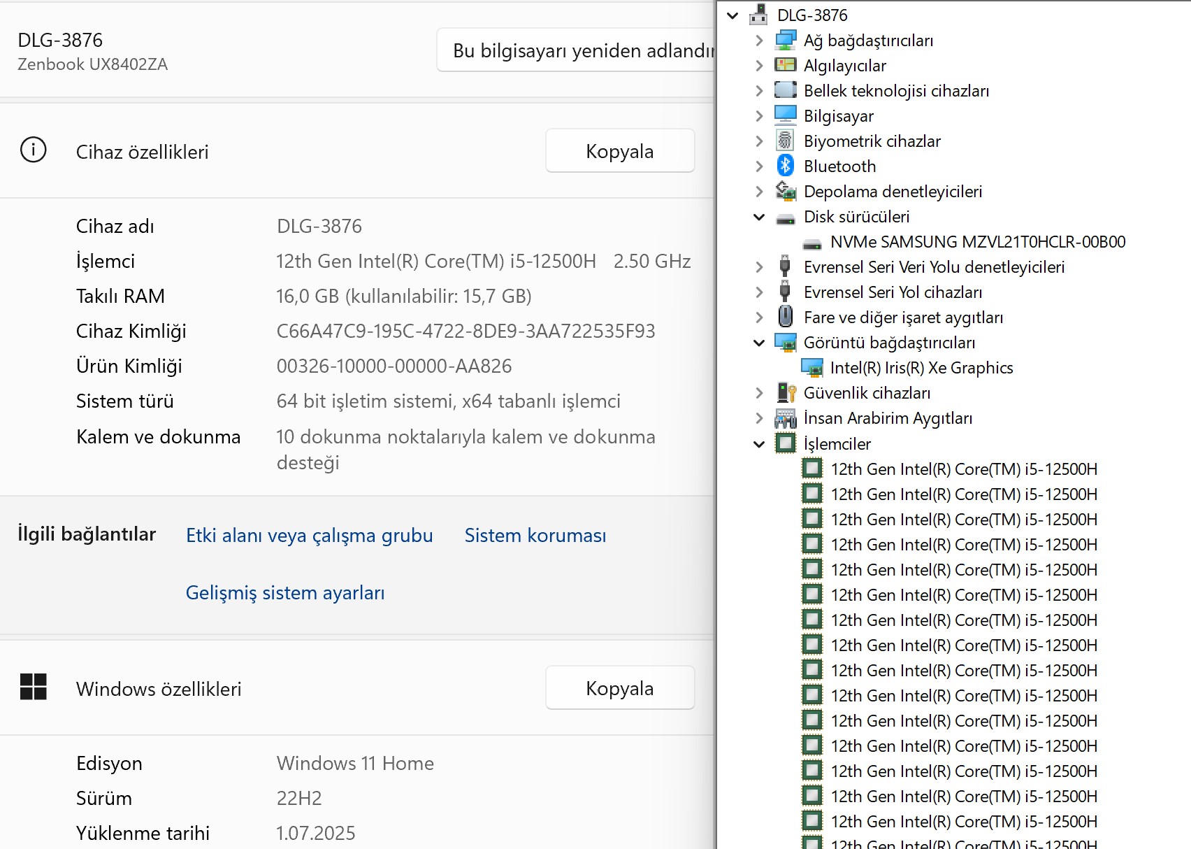Click the Windows özellikleri section header
This screenshot has height=849, width=1191.
pos(159,690)
